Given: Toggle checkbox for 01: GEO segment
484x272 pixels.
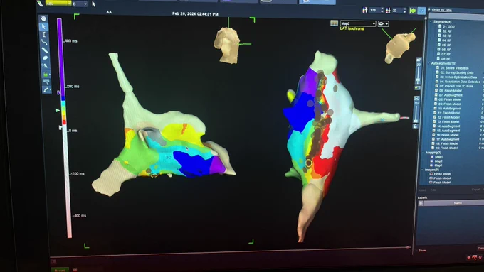Looking at the screenshot, I should pyautogui.click(x=440, y=26).
